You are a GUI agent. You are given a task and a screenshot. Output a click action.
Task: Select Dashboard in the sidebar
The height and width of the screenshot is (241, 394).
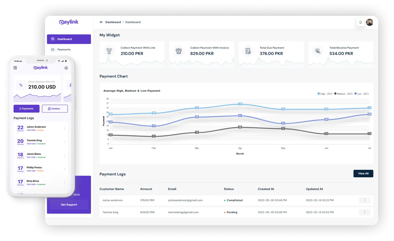69,39
